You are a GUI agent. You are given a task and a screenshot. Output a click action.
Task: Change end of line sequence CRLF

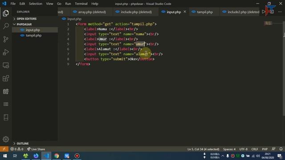[255, 149]
